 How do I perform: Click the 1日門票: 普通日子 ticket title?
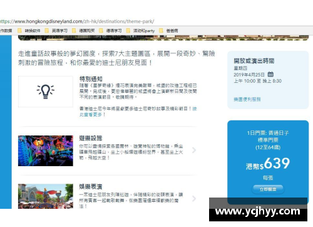coord(268,133)
